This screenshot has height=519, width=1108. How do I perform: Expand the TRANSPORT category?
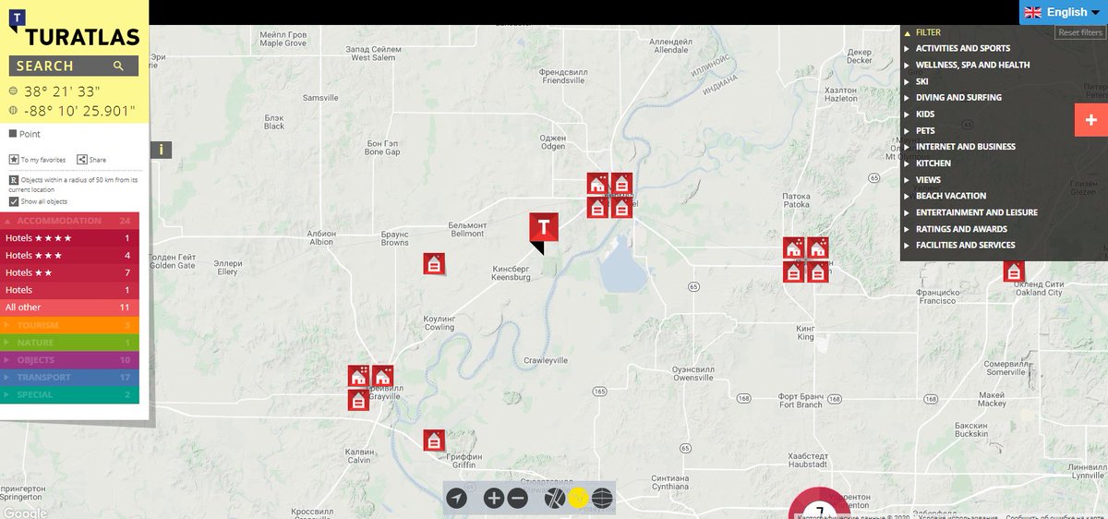pyautogui.click(x=70, y=377)
